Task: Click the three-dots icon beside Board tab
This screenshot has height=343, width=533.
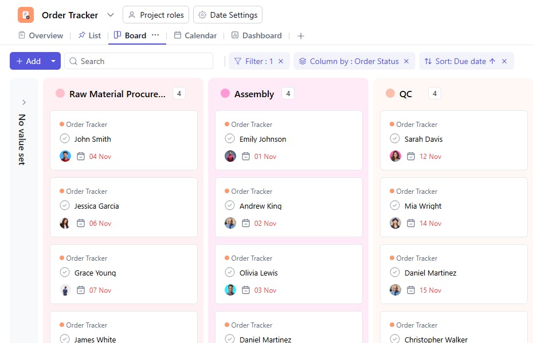Action: pos(155,35)
